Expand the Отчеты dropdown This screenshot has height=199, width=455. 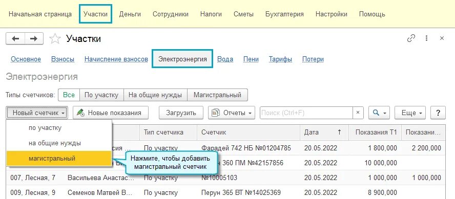232,113
